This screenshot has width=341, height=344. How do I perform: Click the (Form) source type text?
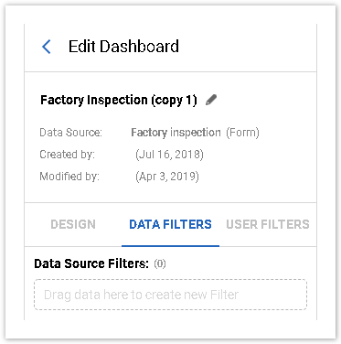242,133
